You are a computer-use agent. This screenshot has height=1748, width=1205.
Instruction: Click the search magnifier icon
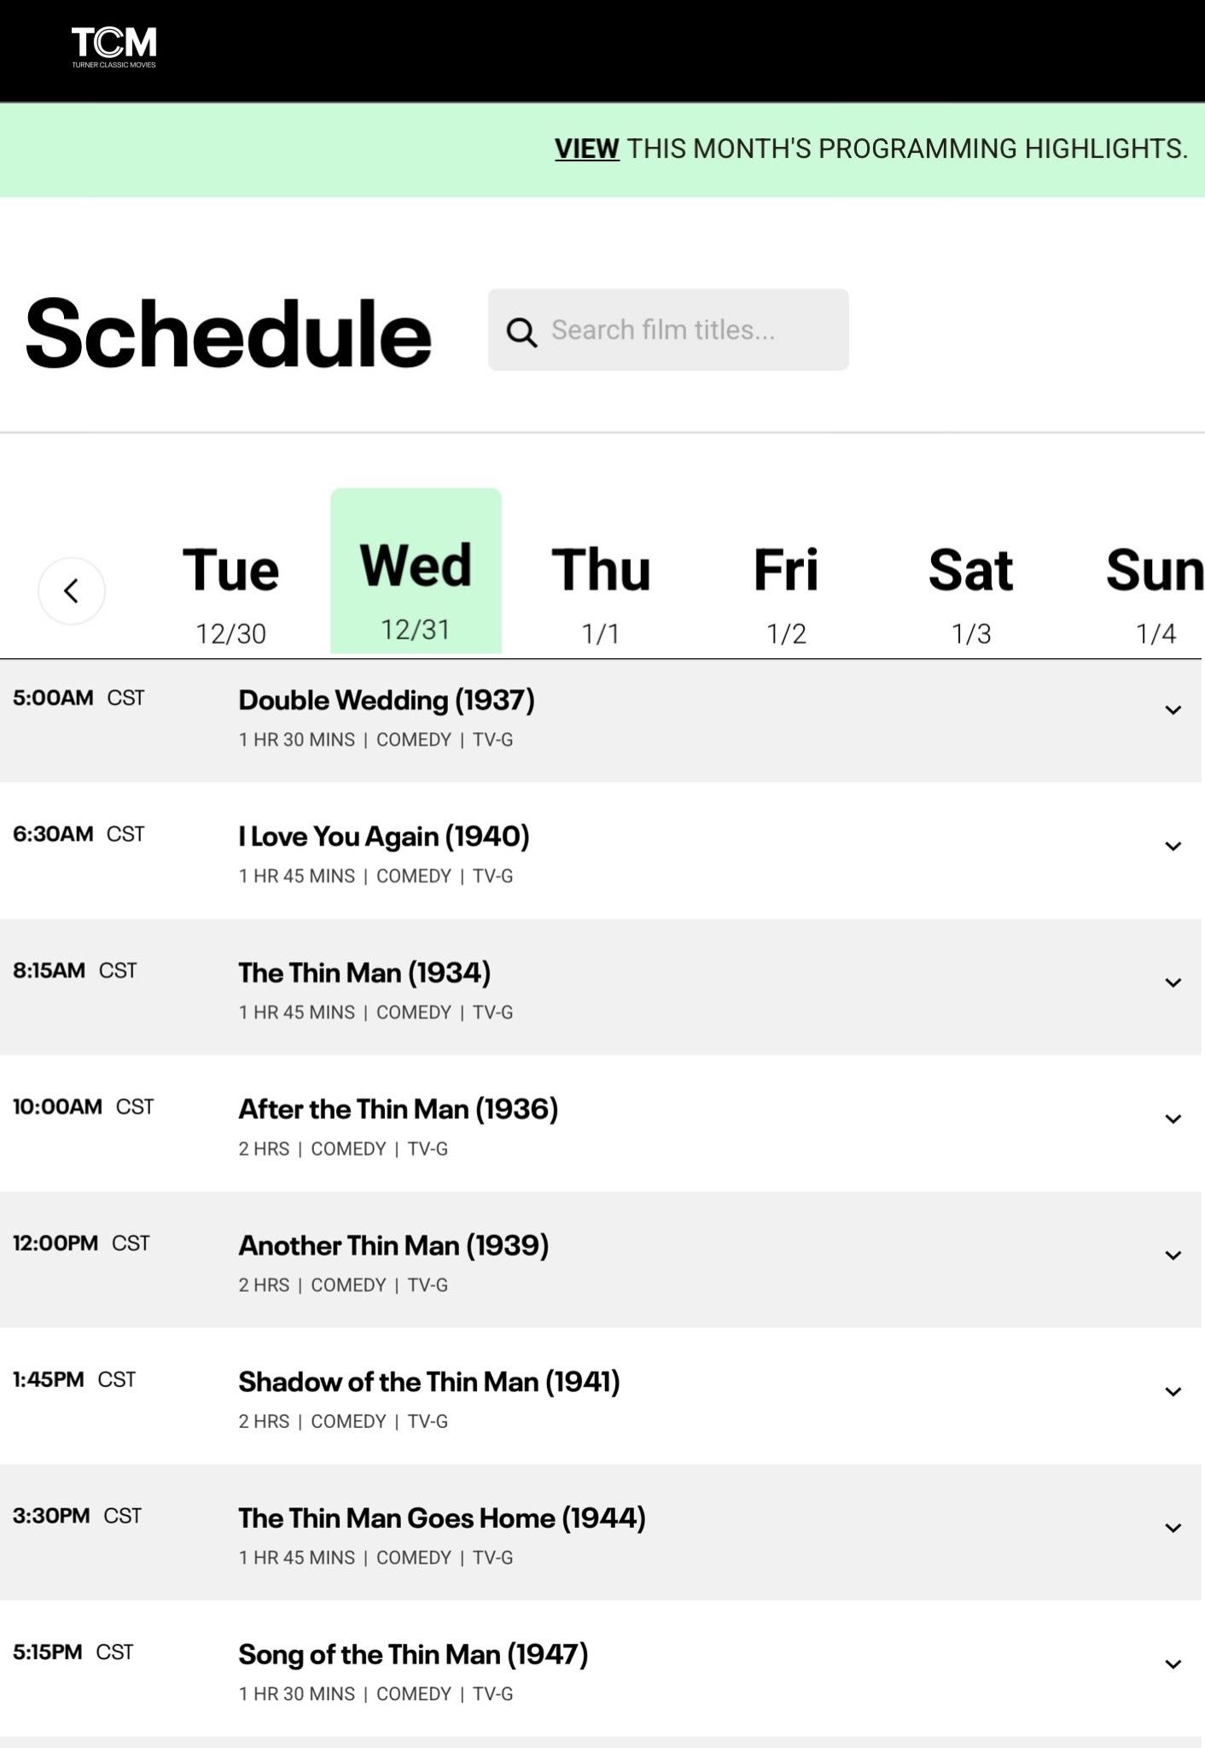(x=521, y=332)
